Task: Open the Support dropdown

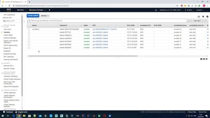Action: point(200,10)
